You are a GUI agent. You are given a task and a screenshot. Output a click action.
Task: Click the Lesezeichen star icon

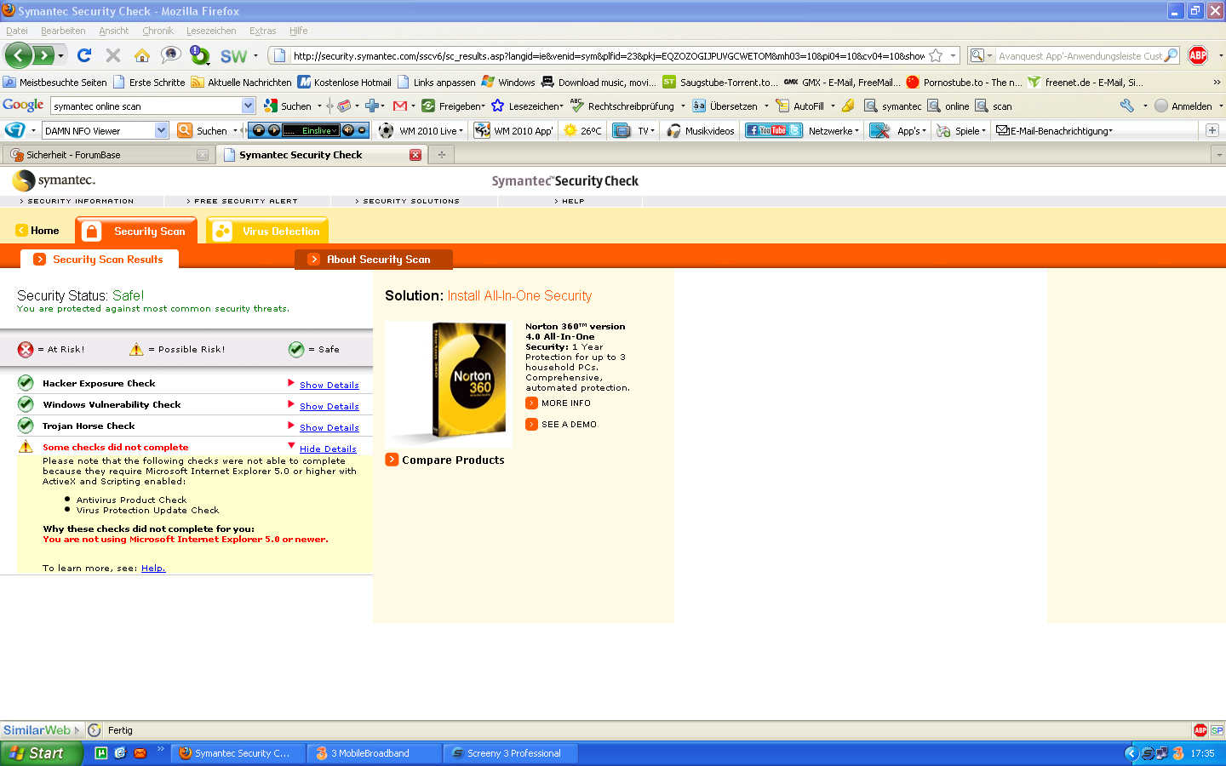click(x=498, y=106)
